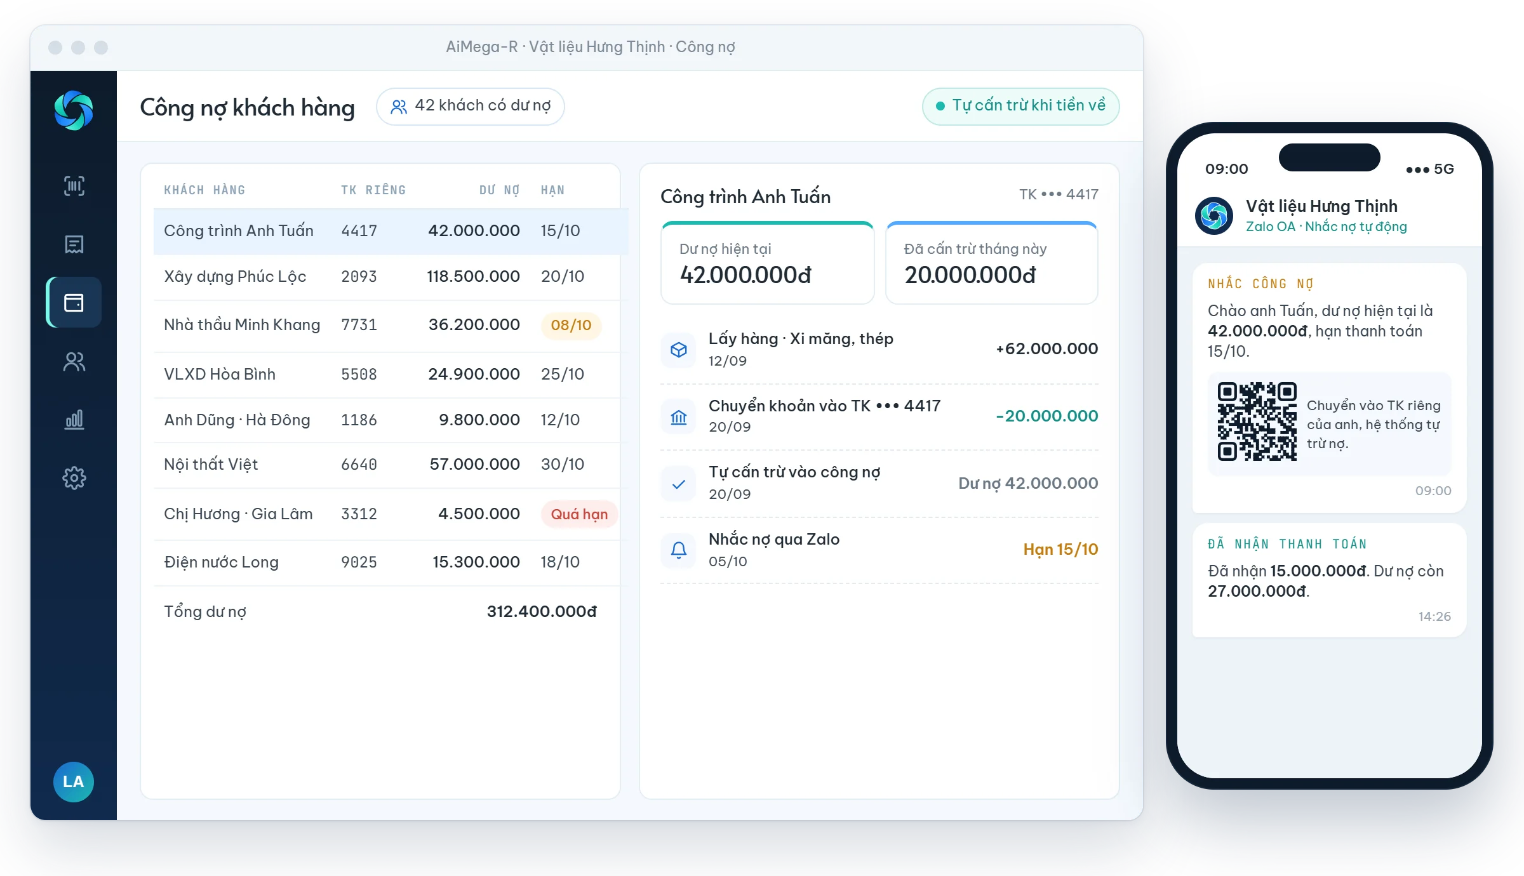This screenshot has width=1524, height=876.
Task: Open the bar chart reports icon
Action: click(x=74, y=420)
